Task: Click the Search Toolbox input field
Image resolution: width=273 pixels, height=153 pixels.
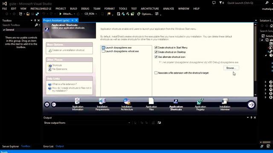Action: click(x=18, y=25)
